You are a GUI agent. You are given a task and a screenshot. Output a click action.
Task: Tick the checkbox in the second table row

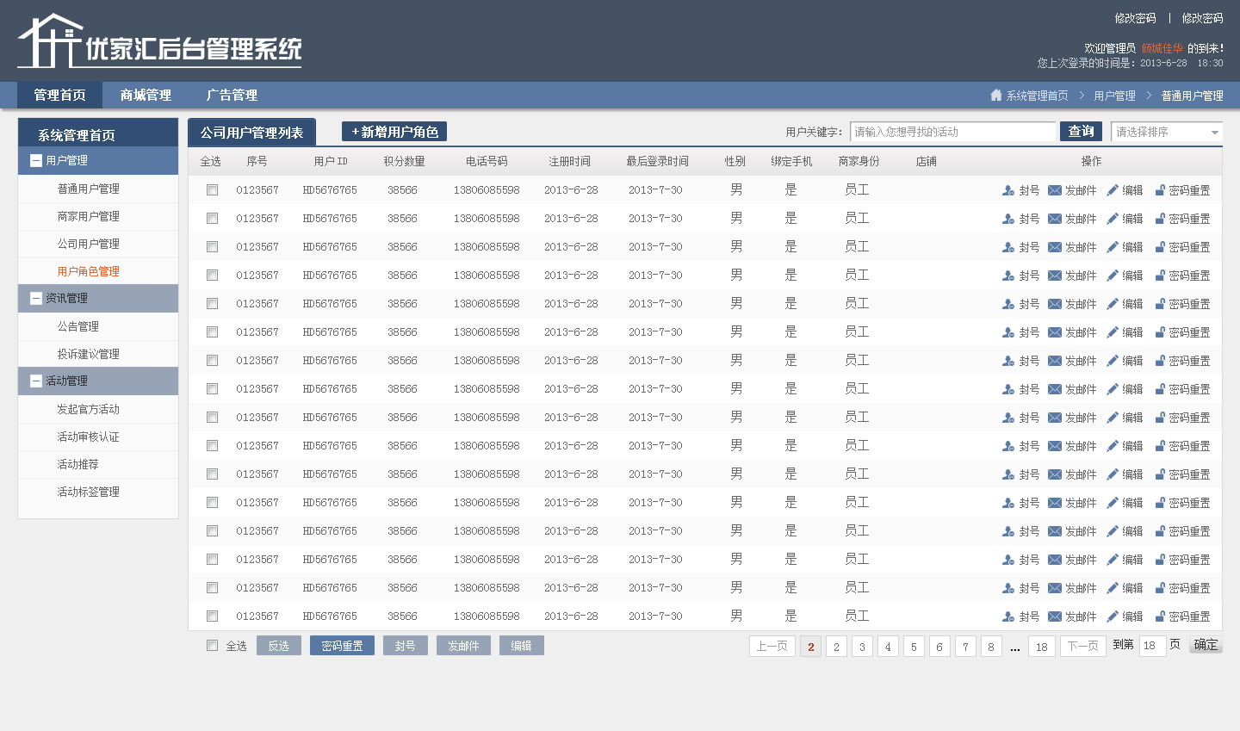pos(212,218)
